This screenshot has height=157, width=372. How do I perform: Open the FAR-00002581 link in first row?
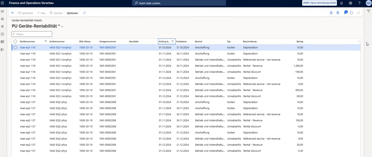pos(107,48)
